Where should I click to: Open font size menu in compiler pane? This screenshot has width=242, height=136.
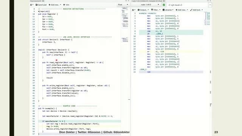pyautogui.click(x=133, y=10)
